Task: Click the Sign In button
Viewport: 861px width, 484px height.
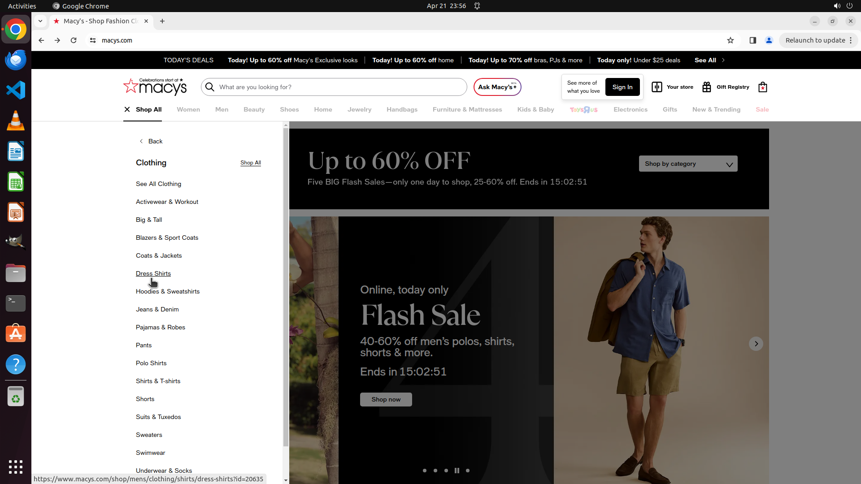Action: point(622,87)
